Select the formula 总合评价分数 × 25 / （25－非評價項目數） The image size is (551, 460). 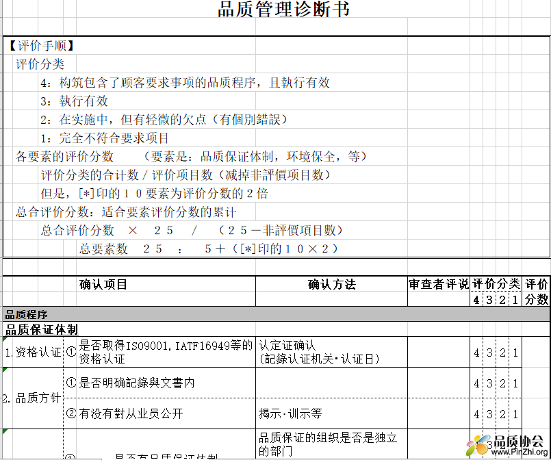[192, 230]
